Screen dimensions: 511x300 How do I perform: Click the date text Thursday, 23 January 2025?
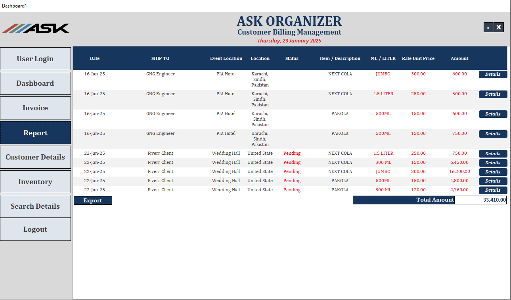click(289, 40)
